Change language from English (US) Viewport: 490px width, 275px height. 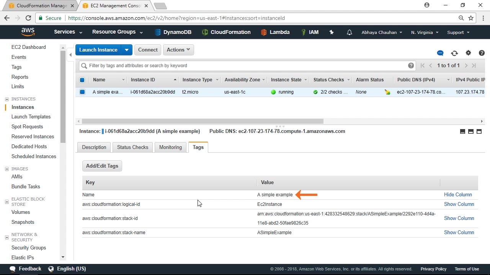[x=67, y=269]
